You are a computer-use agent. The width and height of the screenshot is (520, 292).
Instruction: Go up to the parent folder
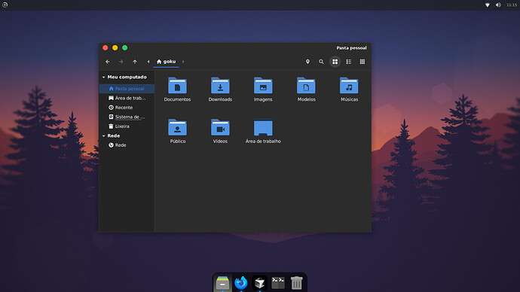(x=135, y=62)
